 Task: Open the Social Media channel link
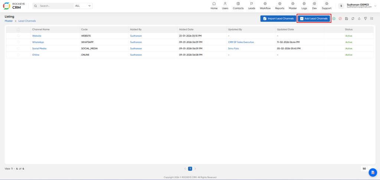39,49
